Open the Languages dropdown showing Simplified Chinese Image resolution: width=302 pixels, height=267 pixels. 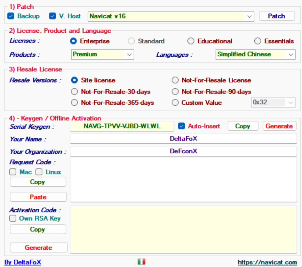(x=291, y=55)
